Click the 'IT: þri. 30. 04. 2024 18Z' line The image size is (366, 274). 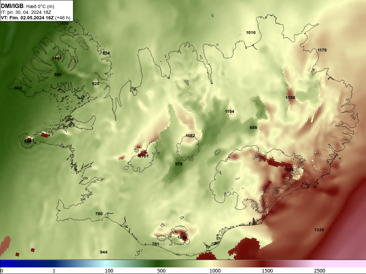26,12
